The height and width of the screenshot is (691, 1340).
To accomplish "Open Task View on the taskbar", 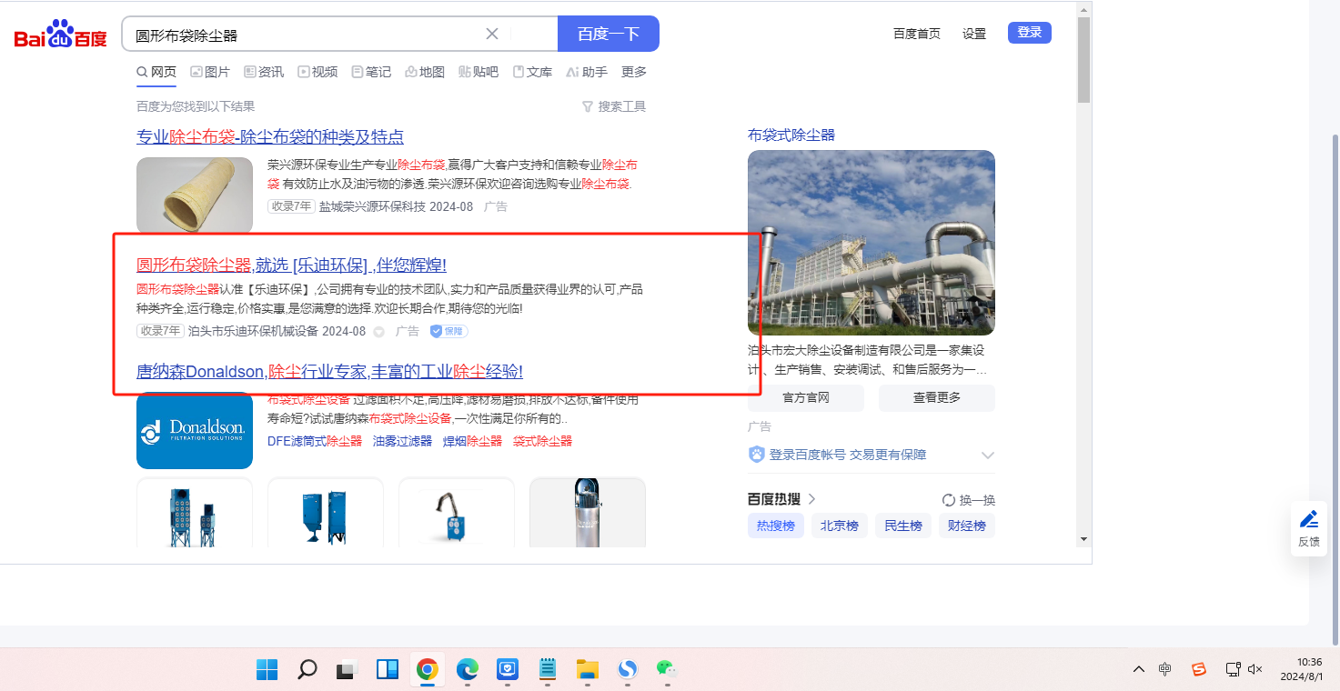I will (x=347, y=670).
